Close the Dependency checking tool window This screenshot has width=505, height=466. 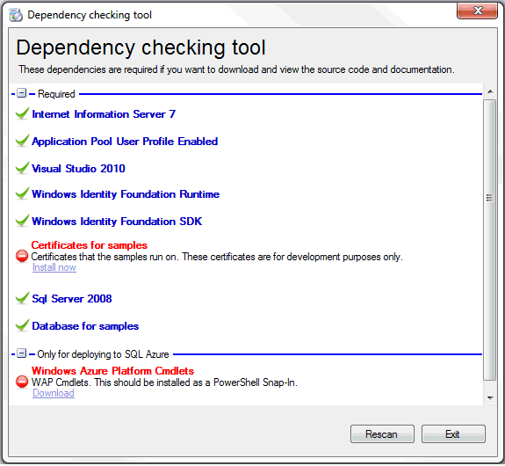click(x=477, y=11)
